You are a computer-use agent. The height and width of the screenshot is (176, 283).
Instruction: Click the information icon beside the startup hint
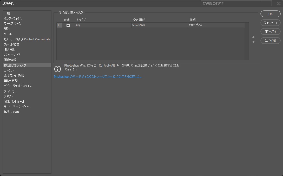pos(58,69)
